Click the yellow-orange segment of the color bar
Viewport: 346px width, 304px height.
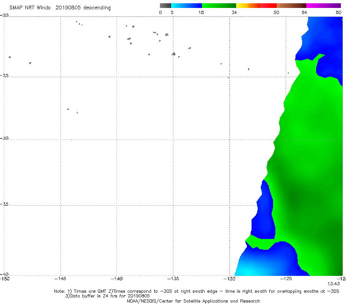pyautogui.click(x=248, y=6)
